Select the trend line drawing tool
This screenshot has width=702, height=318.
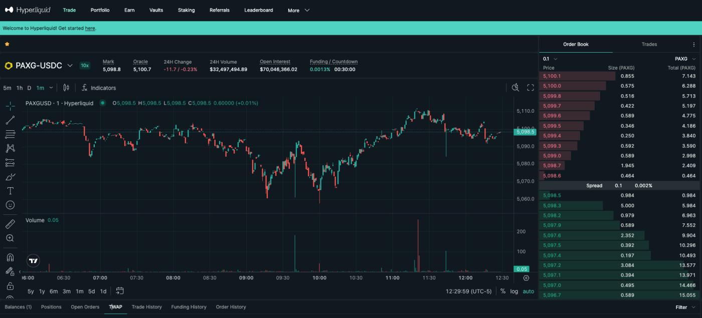coord(10,120)
